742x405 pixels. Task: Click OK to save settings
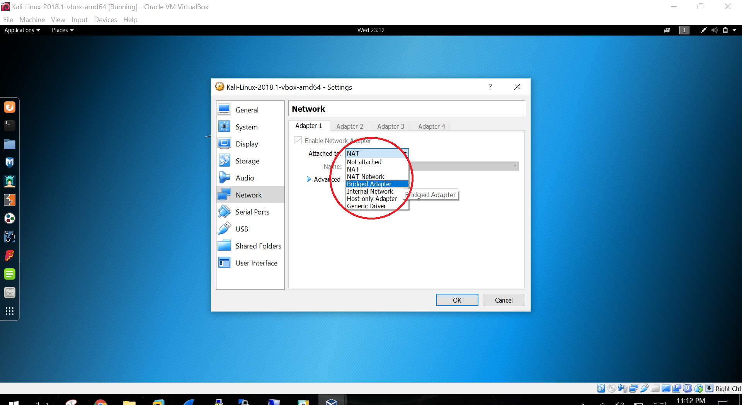[457, 300]
